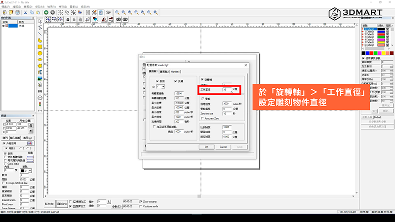Image resolution: width=395 pixels, height=222 pixels.
Task: Select the Pick arrow tool
Action: pyautogui.click(x=40, y=21)
